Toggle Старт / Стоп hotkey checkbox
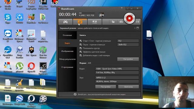This screenshot has width=194, height=109. coord(81,41)
